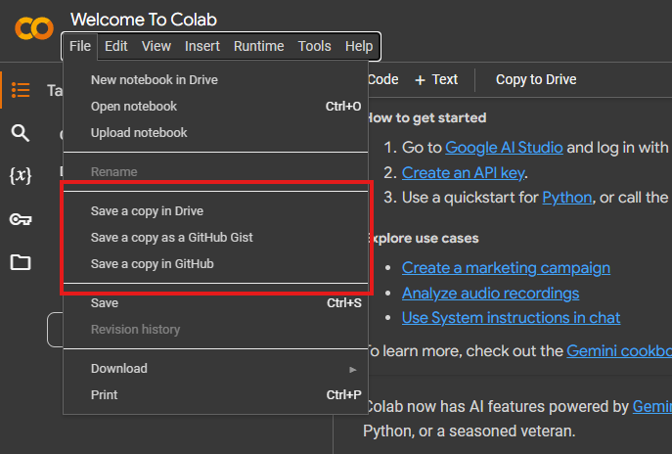Select Save a copy as a GitHub Gist
The width and height of the screenshot is (672, 454).
click(x=215, y=238)
